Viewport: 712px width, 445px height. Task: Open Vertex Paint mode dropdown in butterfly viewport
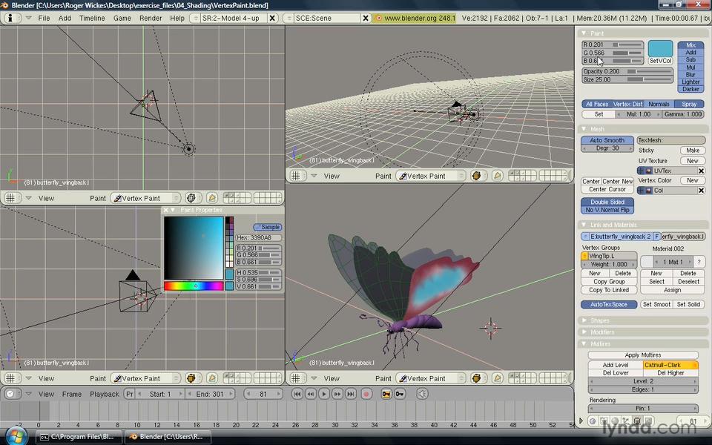point(430,378)
